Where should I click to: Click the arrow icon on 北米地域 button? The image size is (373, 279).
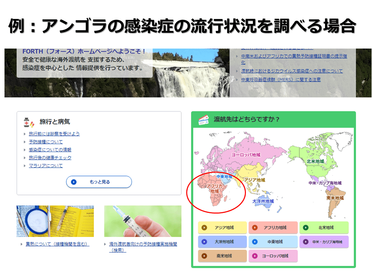(305, 228)
